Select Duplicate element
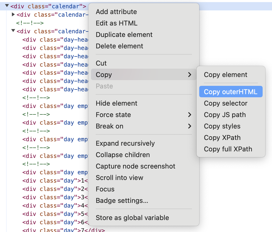 coord(124,35)
